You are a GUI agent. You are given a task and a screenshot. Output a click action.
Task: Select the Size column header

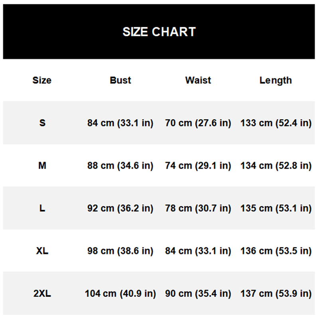coord(42,80)
